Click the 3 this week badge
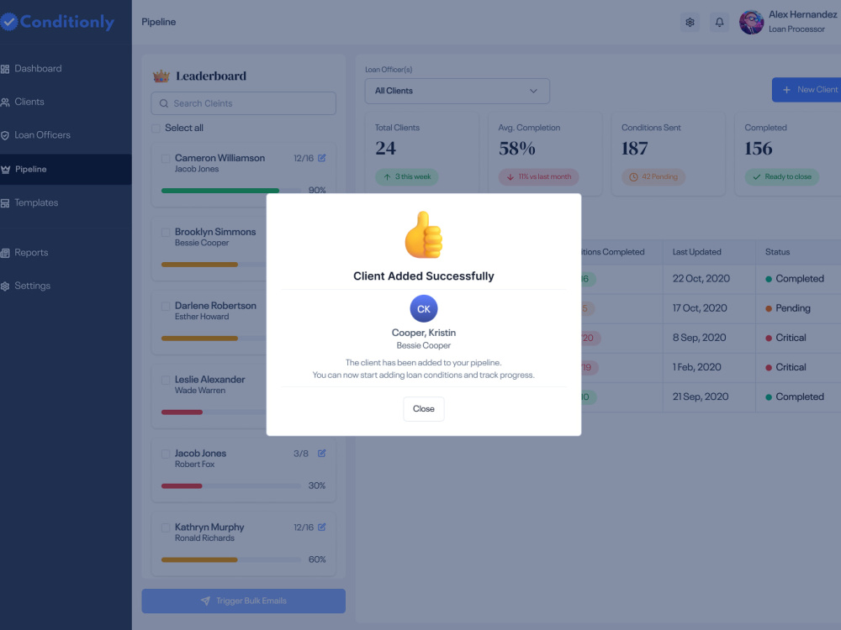 point(407,176)
